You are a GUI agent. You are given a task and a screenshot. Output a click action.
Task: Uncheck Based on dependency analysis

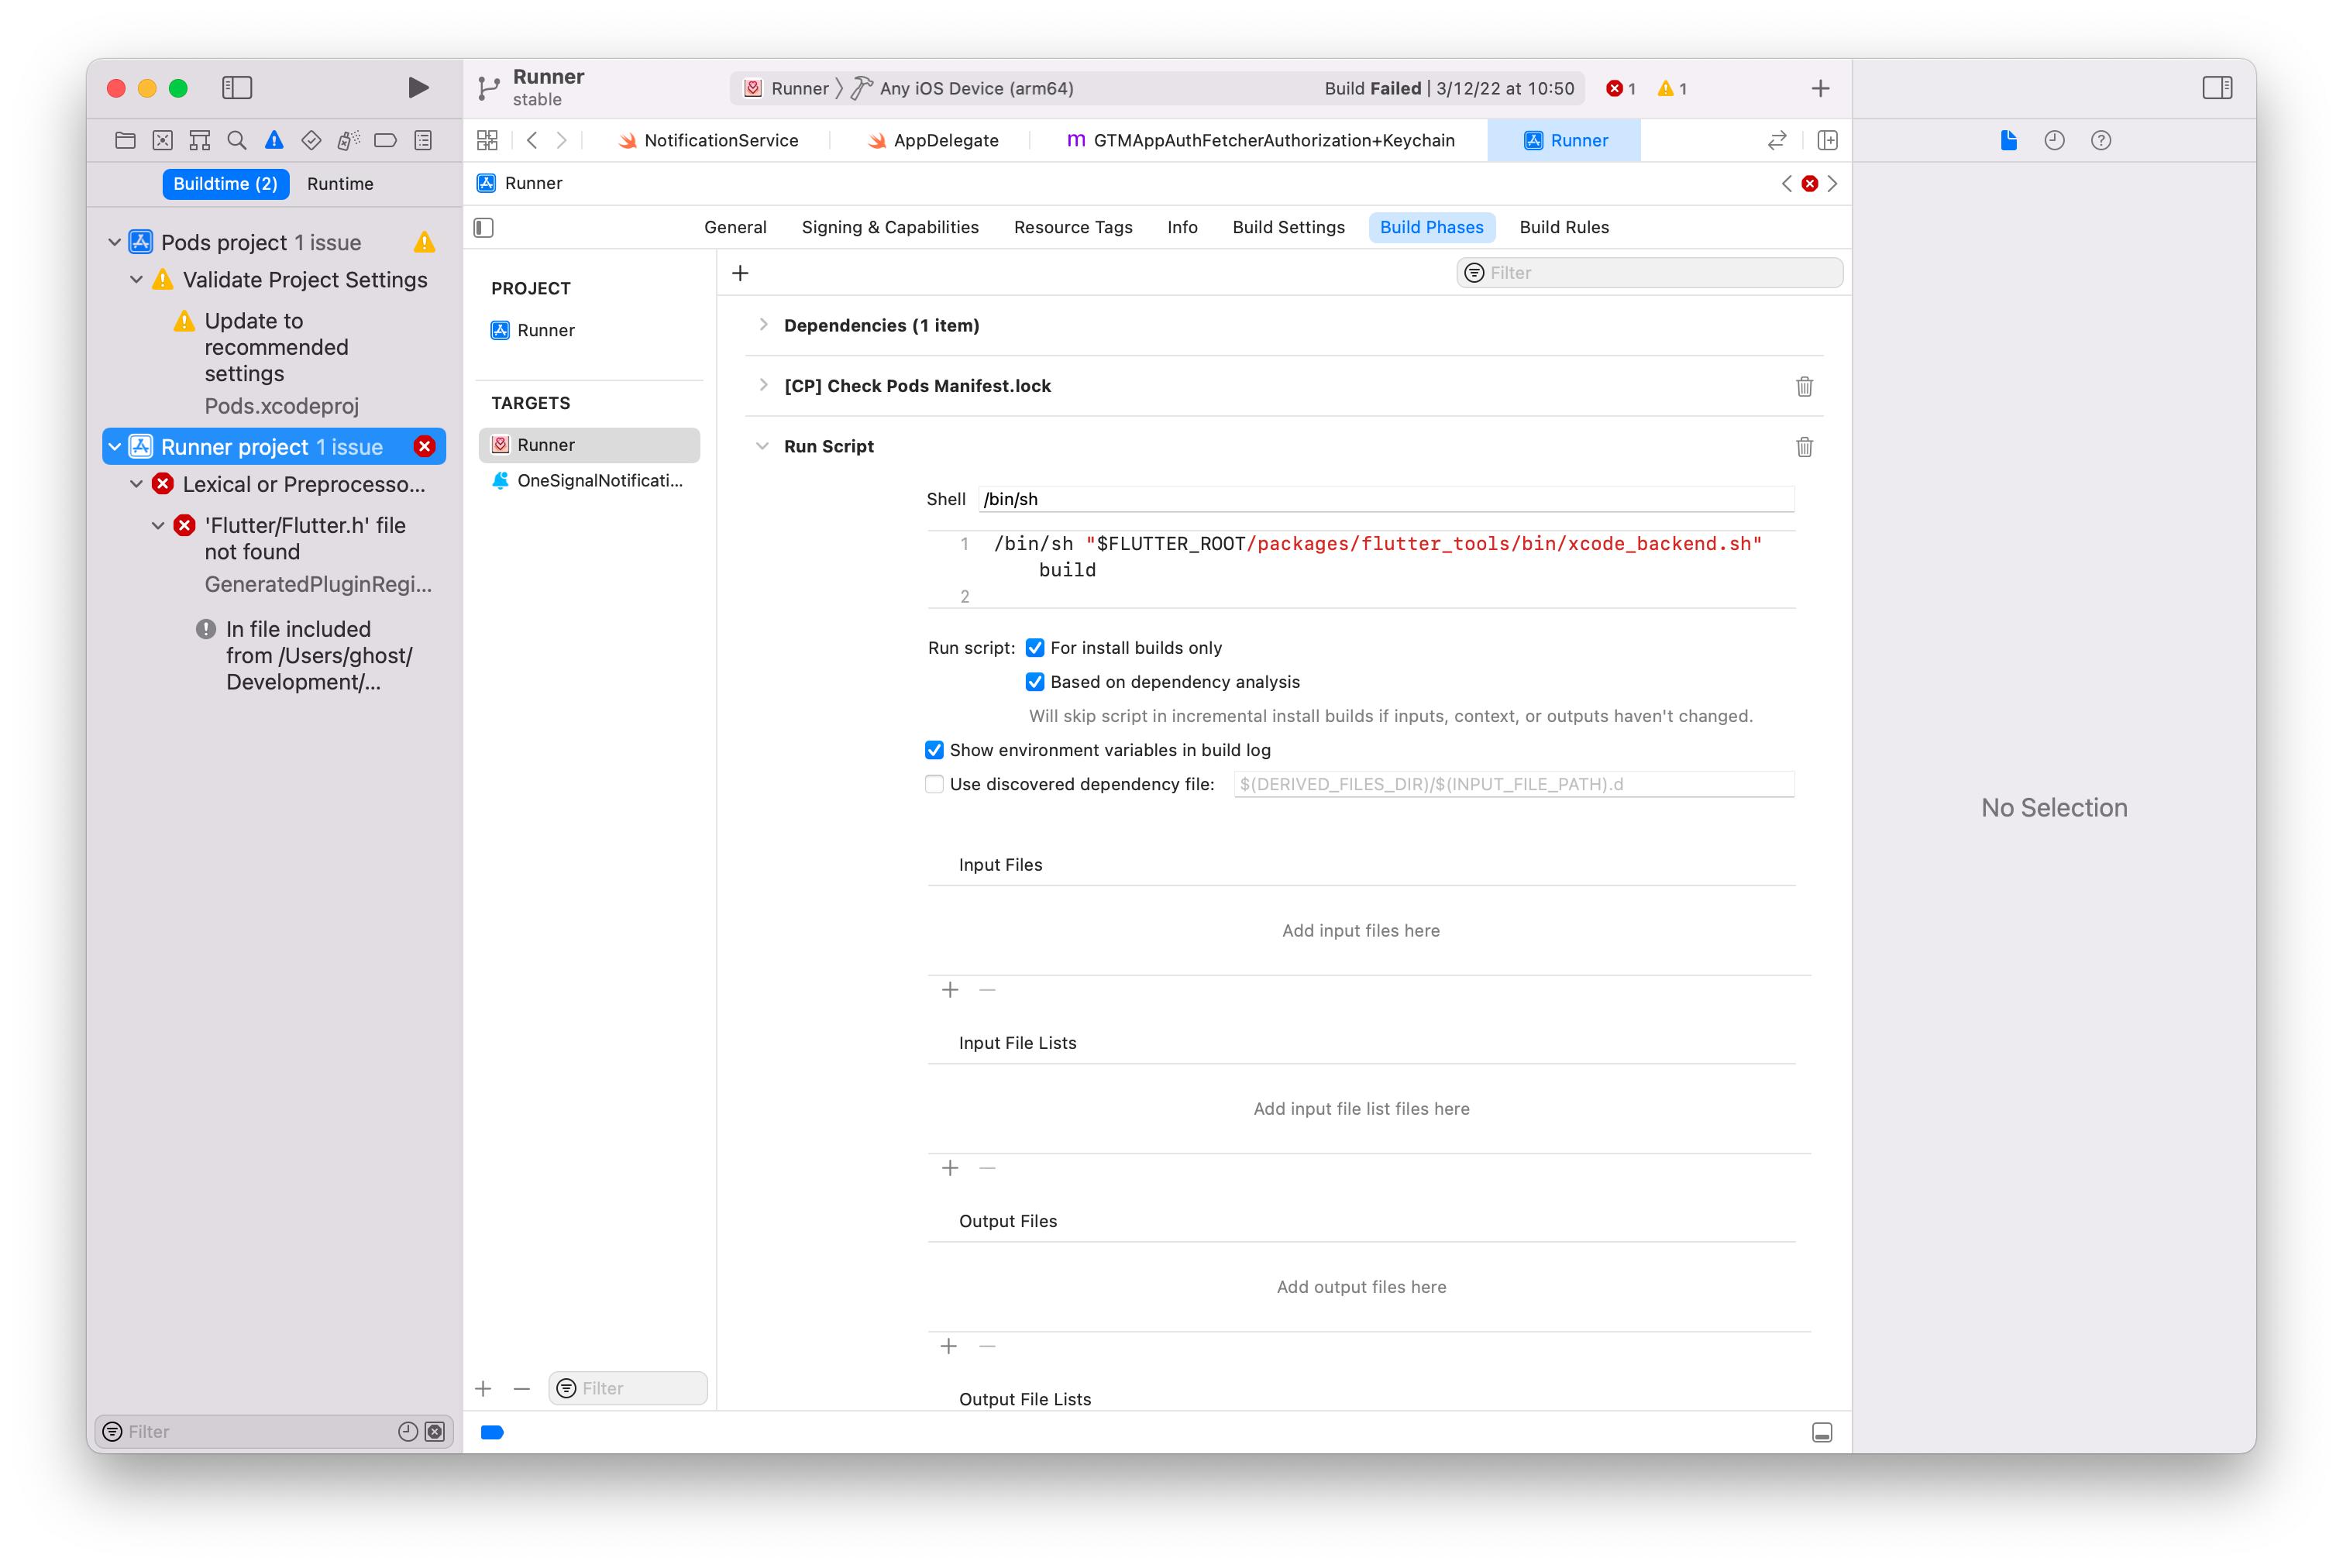tap(1034, 682)
